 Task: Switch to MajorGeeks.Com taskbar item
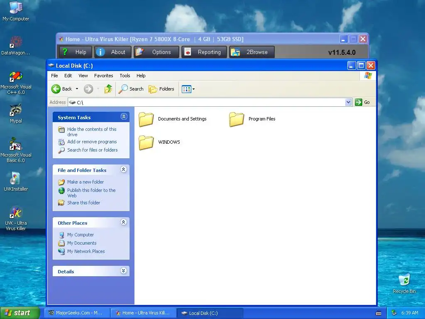[77, 313]
